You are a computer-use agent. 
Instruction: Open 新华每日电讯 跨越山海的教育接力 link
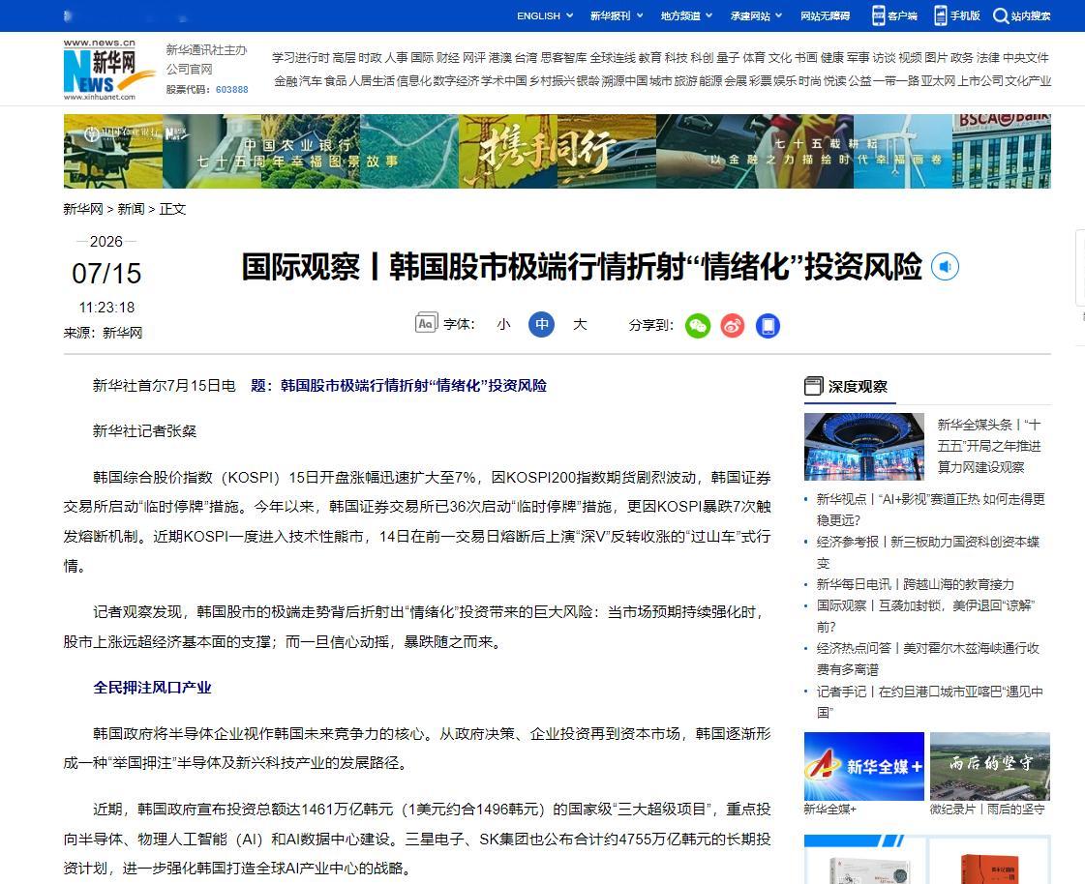click(915, 584)
